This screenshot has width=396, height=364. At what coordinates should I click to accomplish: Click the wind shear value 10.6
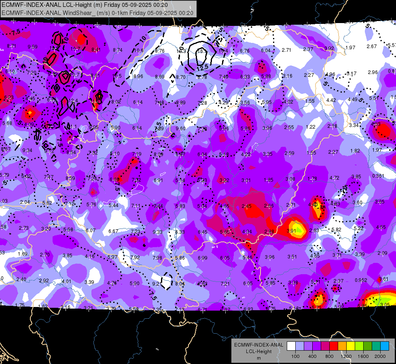pyautogui.click(x=139, y=50)
